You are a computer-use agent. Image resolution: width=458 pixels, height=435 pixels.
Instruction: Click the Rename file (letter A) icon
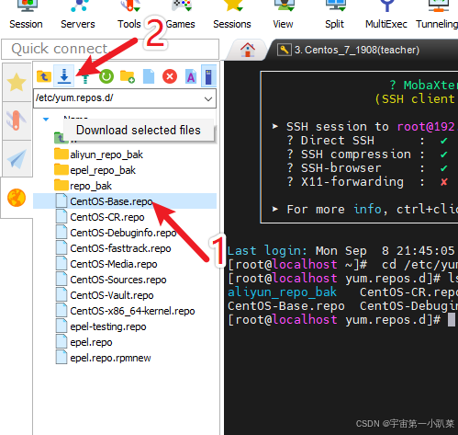pos(191,76)
